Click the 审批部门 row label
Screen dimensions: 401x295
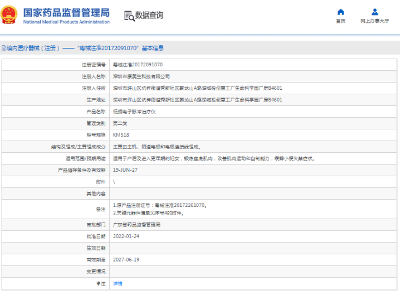(x=96, y=225)
